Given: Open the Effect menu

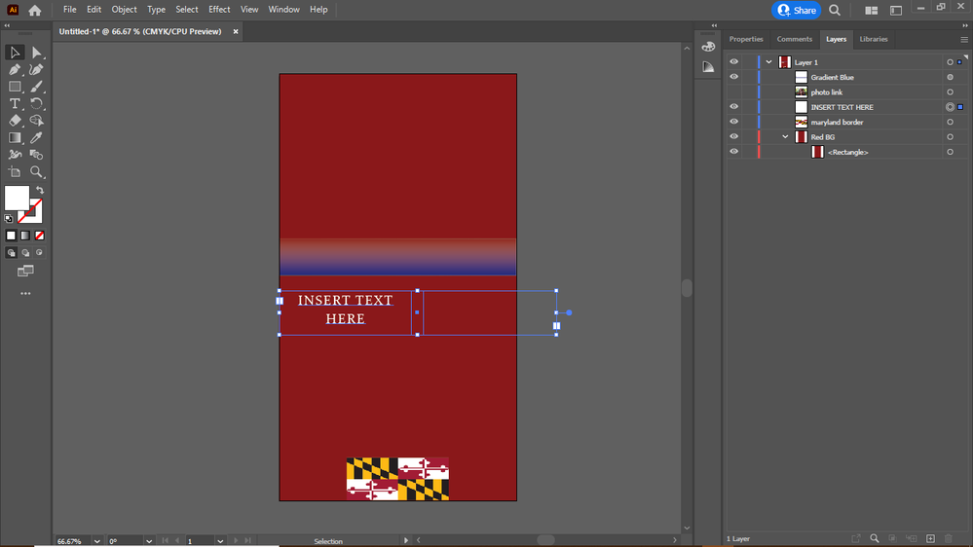Looking at the screenshot, I should 219,10.
